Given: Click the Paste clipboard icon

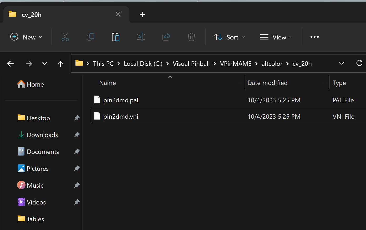Looking at the screenshot, I should [x=115, y=37].
